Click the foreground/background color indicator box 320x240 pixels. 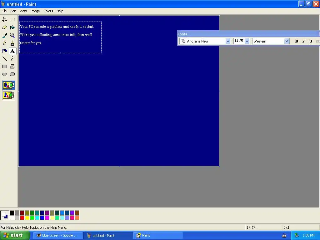5,215
